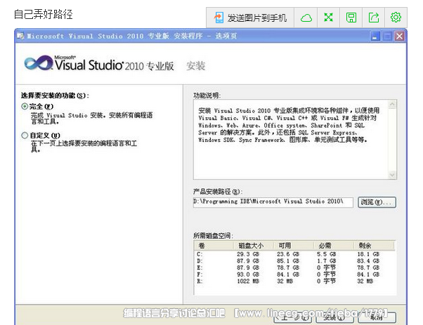
Task: Click the product install path input field
Action: [x=273, y=202]
